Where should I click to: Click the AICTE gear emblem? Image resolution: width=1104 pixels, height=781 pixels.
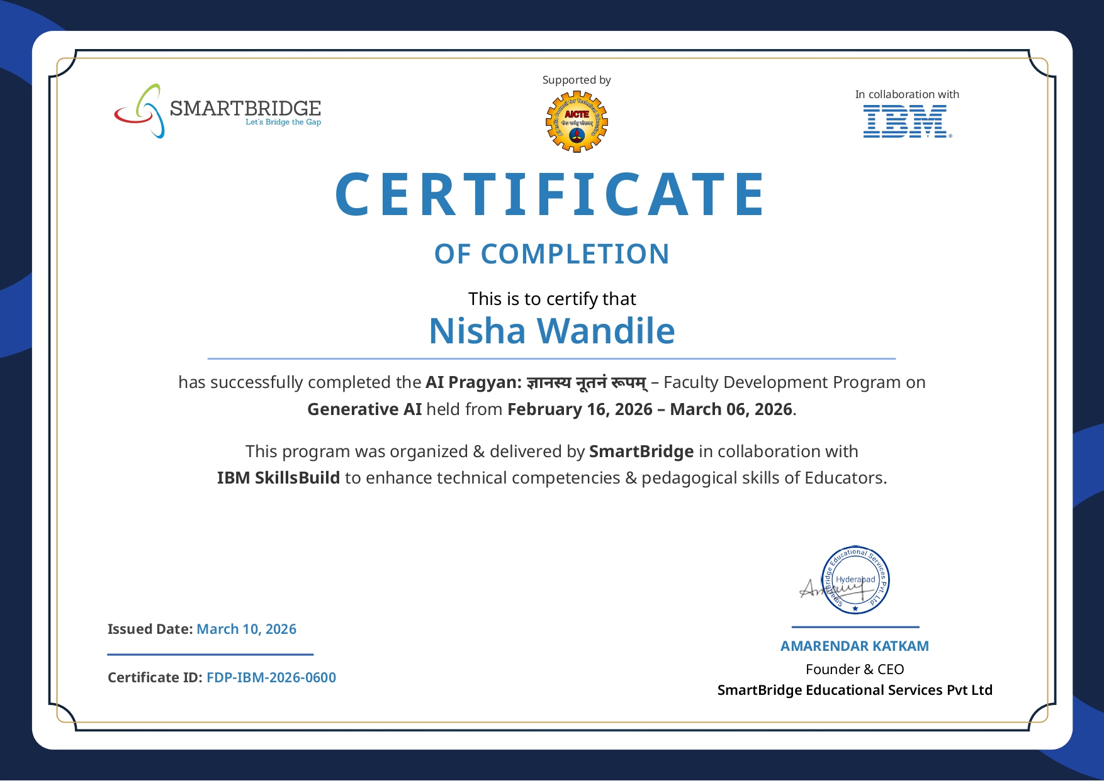click(x=577, y=121)
